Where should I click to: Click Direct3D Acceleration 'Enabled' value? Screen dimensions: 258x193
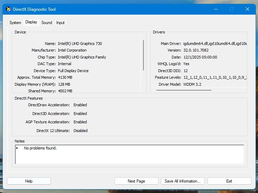click(x=80, y=114)
